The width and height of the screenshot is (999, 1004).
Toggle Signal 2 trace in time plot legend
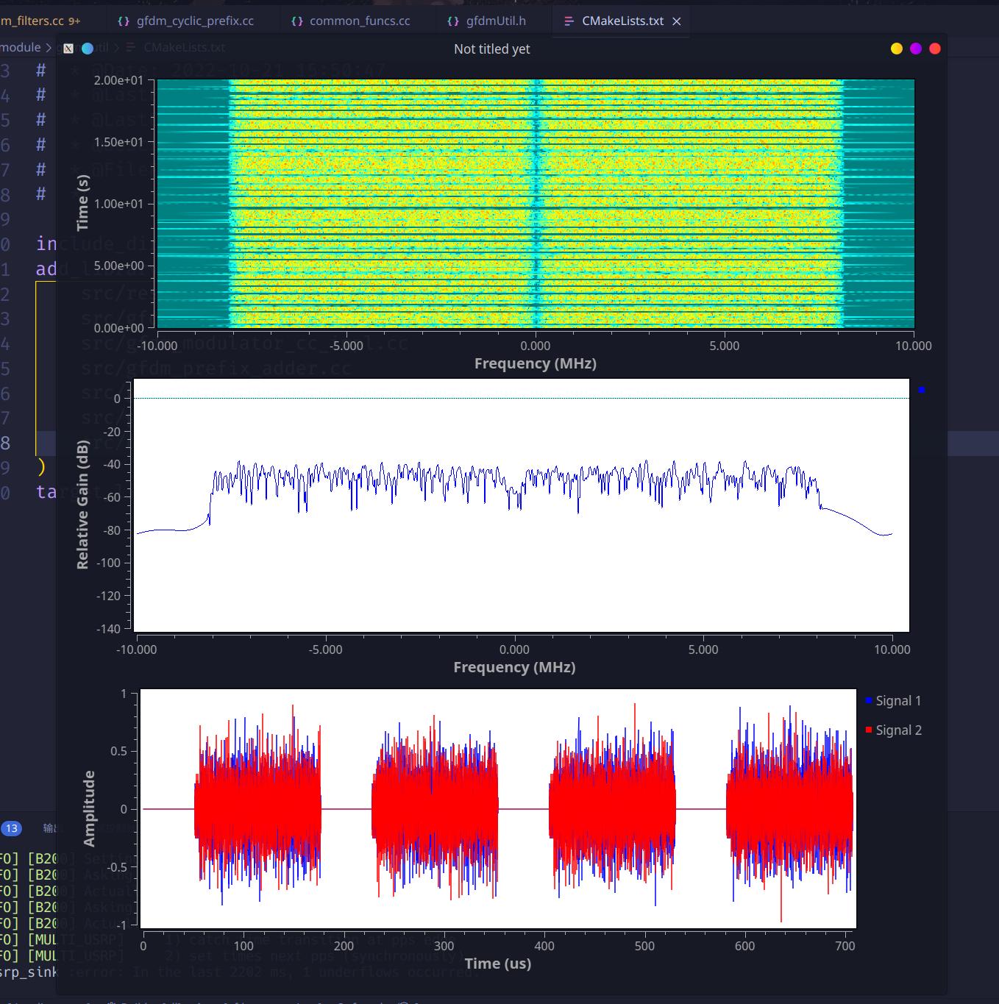click(892, 730)
